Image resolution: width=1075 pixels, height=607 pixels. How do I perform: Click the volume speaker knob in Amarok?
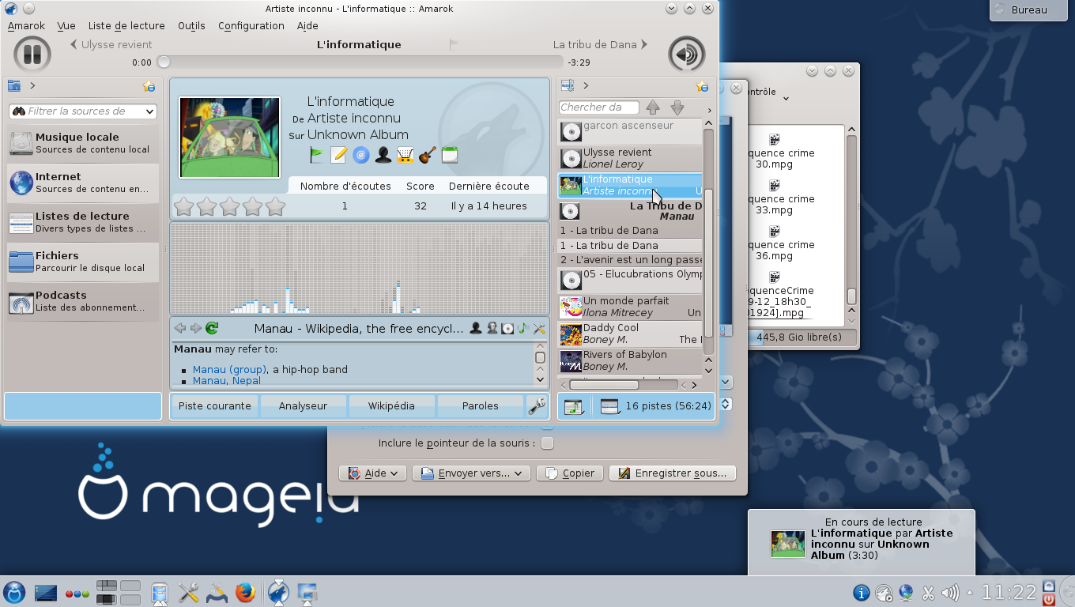pyautogui.click(x=687, y=55)
